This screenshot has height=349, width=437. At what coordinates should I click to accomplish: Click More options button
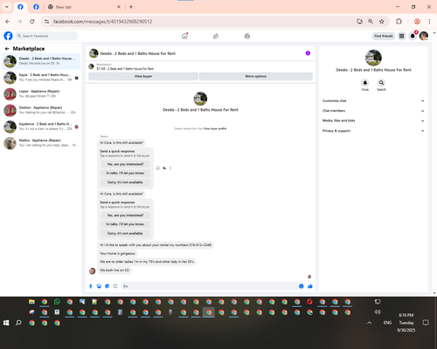256,76
